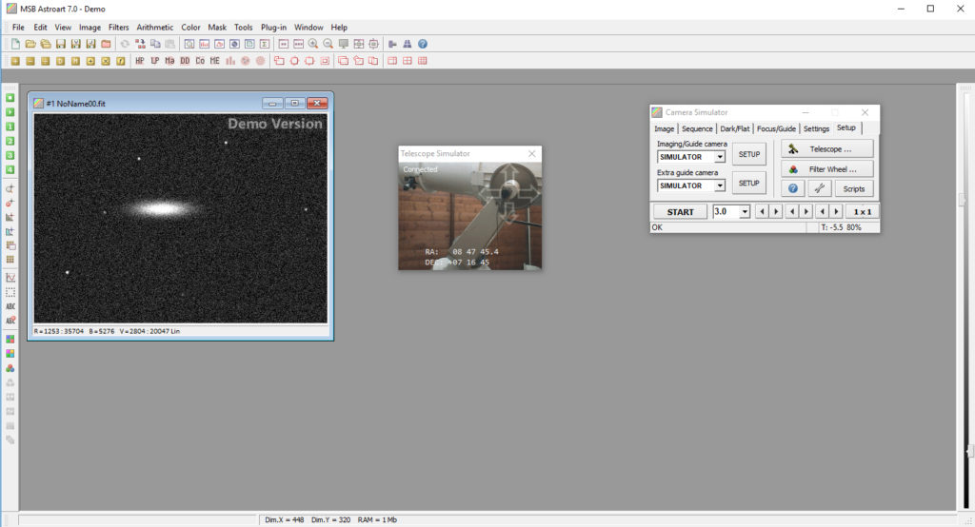Click the 1 x 1 binning button
This screenshot has width=975, height=527.
(x=863, y=212)
